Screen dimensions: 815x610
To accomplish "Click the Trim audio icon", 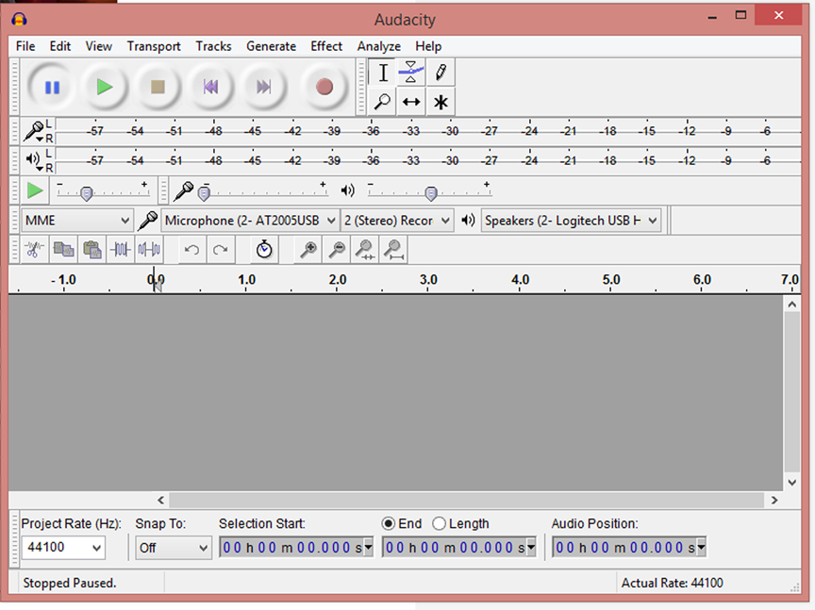I will (121, 250).
